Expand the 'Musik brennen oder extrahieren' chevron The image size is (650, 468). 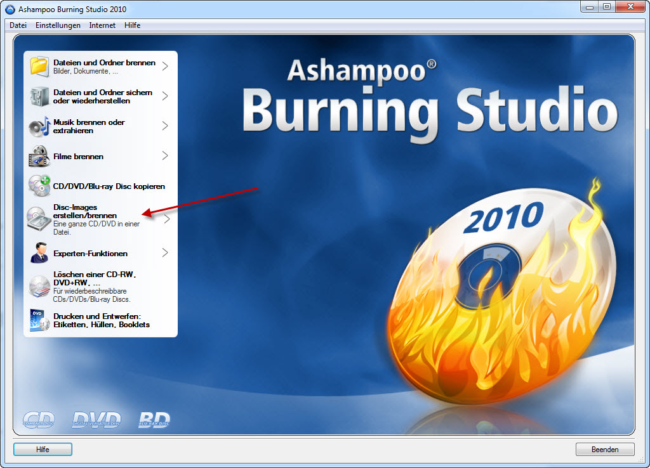coord(165,126)
